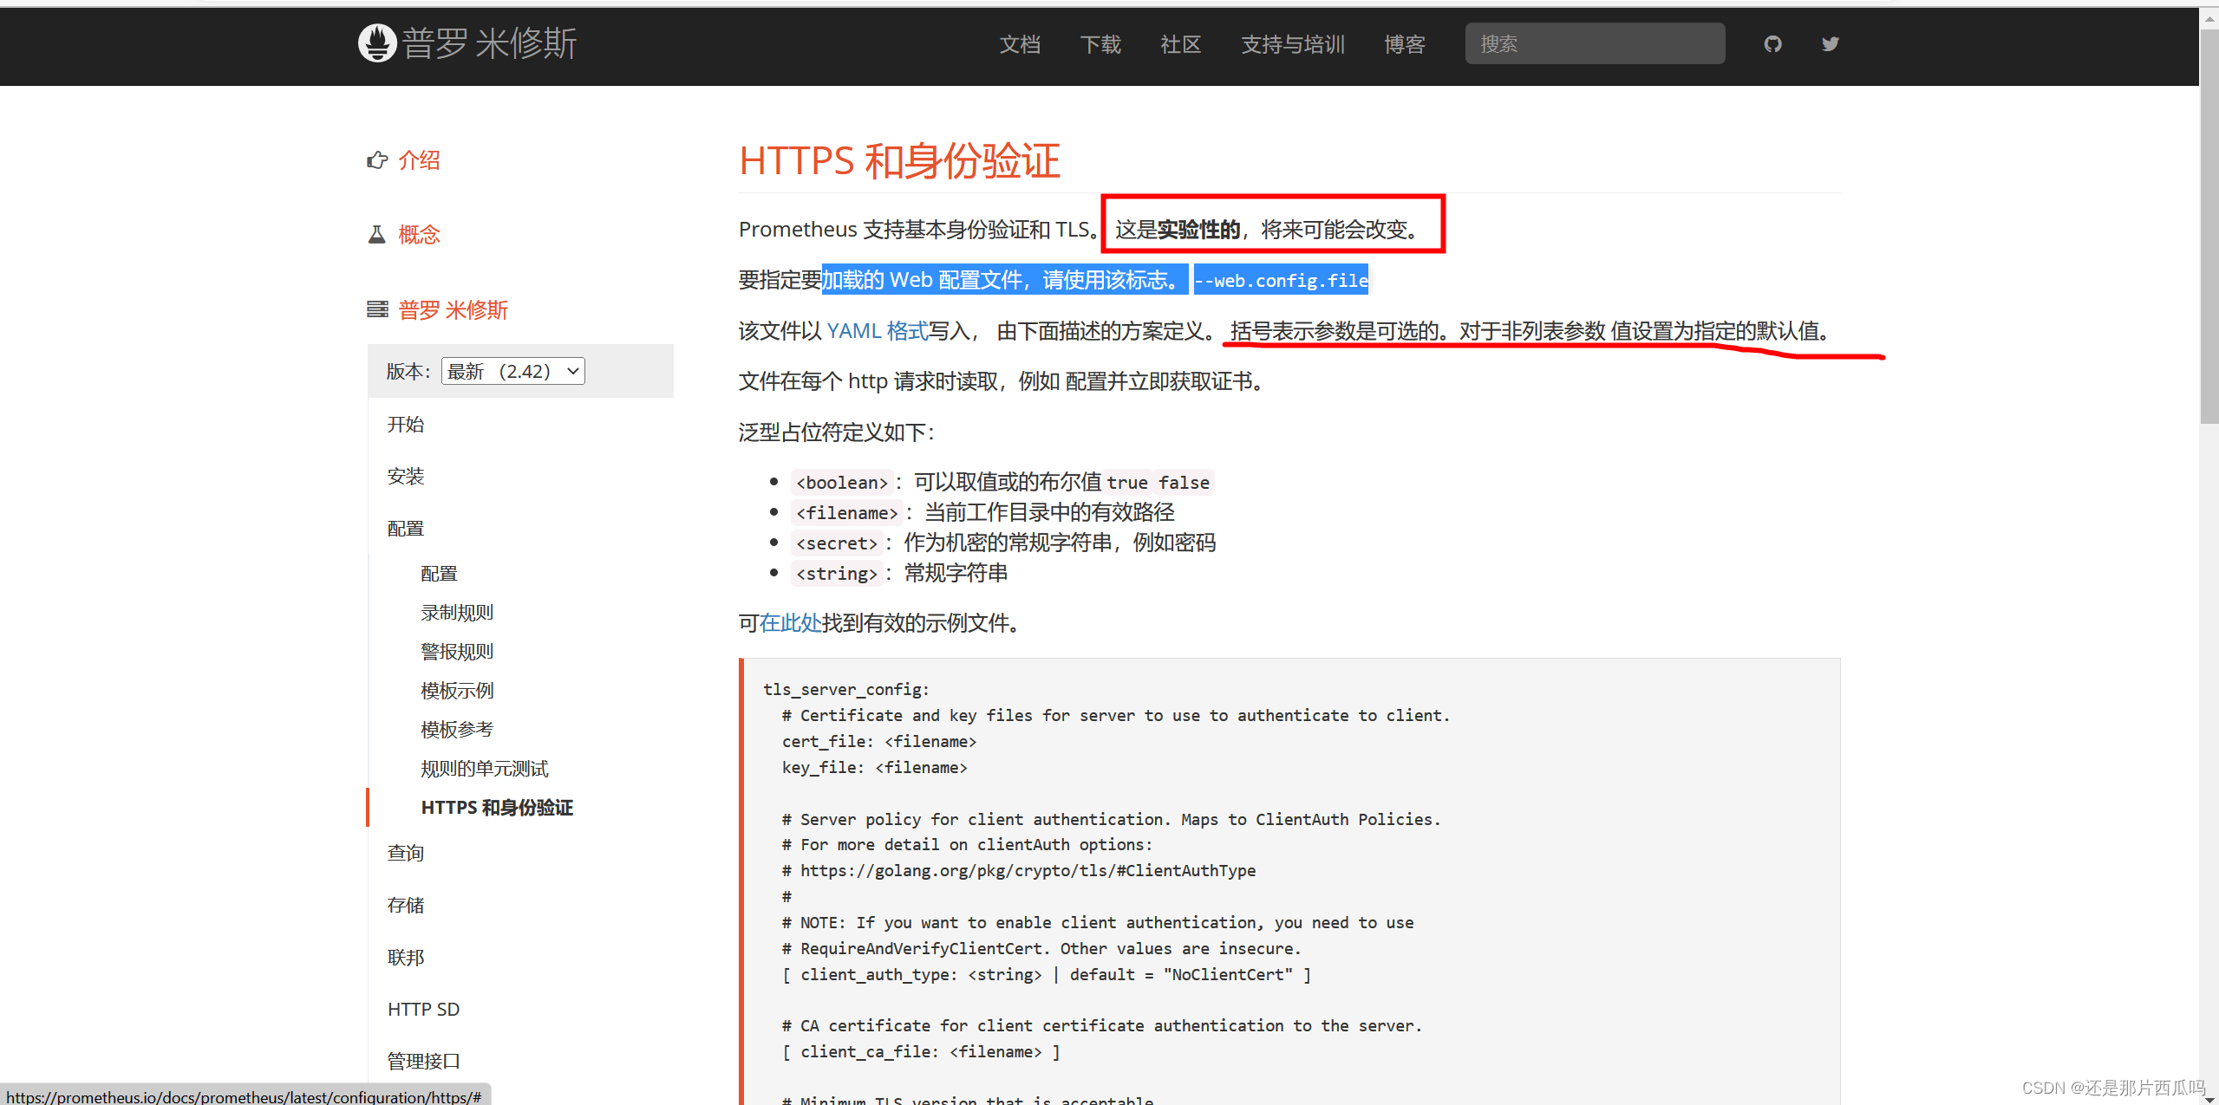The image size is (2219, 1105).
Task: Click the <secret> placeholder code
Action: coord(837,543)
